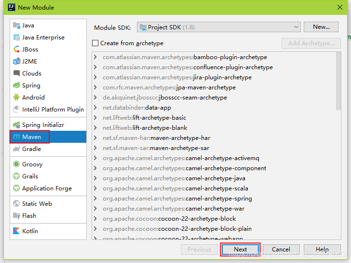The height and width of the screenshot is (263, 351).
Task: Click the Kotlin logo icon
Action: click(16, 231)
